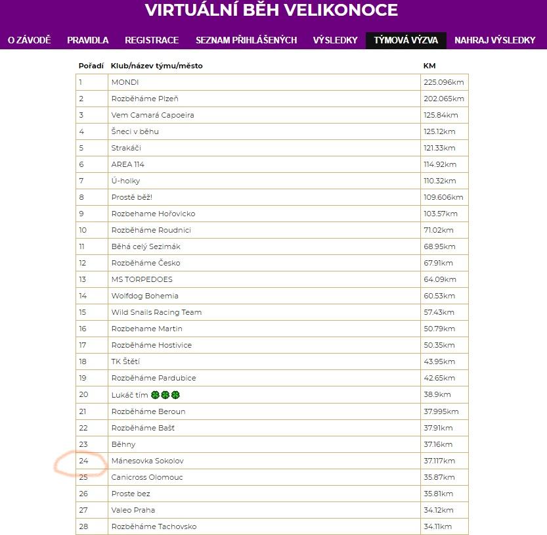Select the Wild Snails Racing Team row
This screenshot has height=535, width=547.
pos(156,312)
